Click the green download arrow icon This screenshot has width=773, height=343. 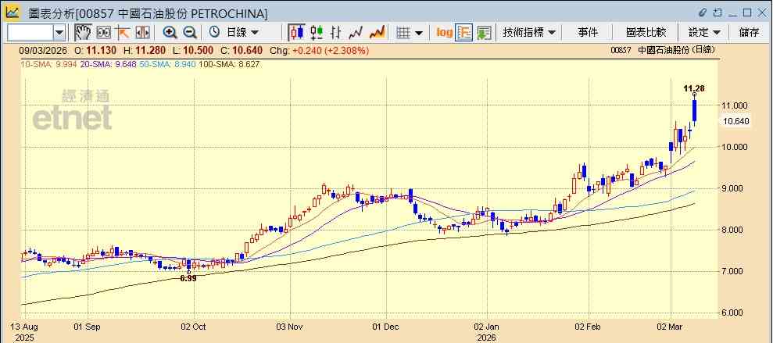[x=484, y=33]
